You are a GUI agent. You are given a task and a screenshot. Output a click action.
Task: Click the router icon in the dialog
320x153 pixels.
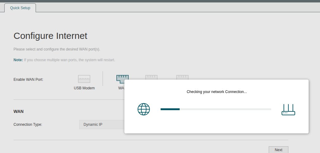[x=288, y=110]
